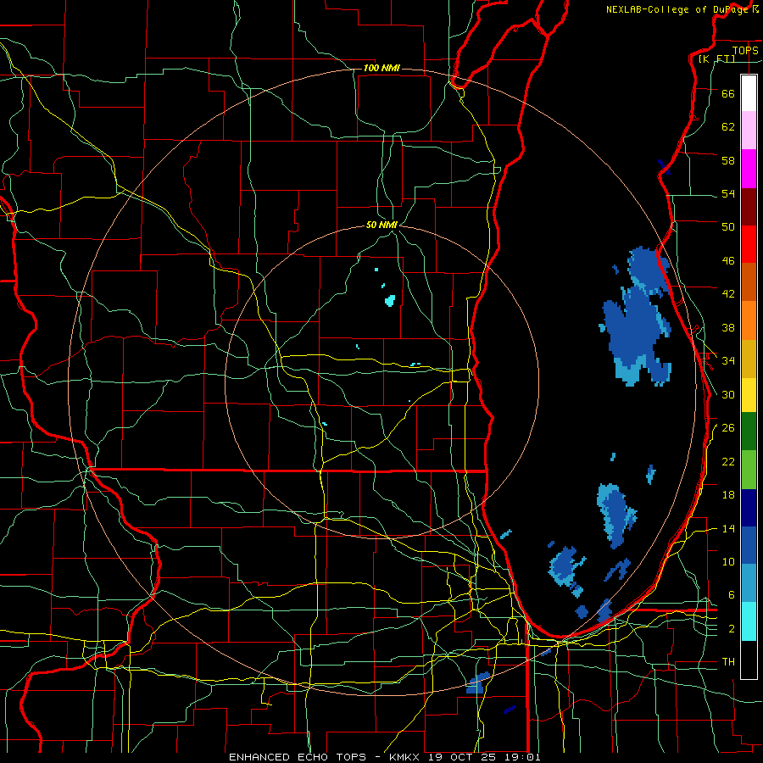Click the NEXLAB-College of DuPage label
Image resolution: width=763 pixels, height=763 pixels.
pos(677,9)
